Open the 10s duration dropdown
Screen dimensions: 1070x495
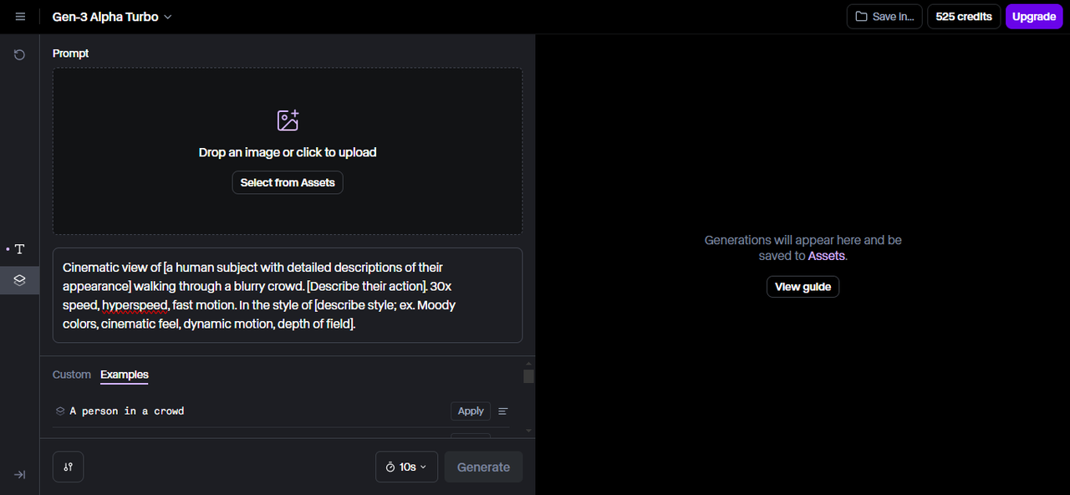[x=406, y=467]
